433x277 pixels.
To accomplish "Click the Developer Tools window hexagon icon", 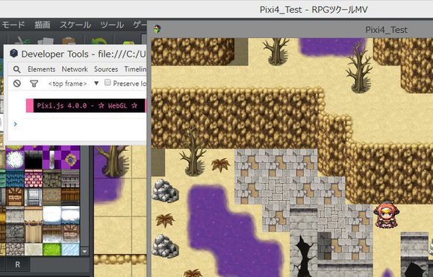I will (x=13, y=53).
